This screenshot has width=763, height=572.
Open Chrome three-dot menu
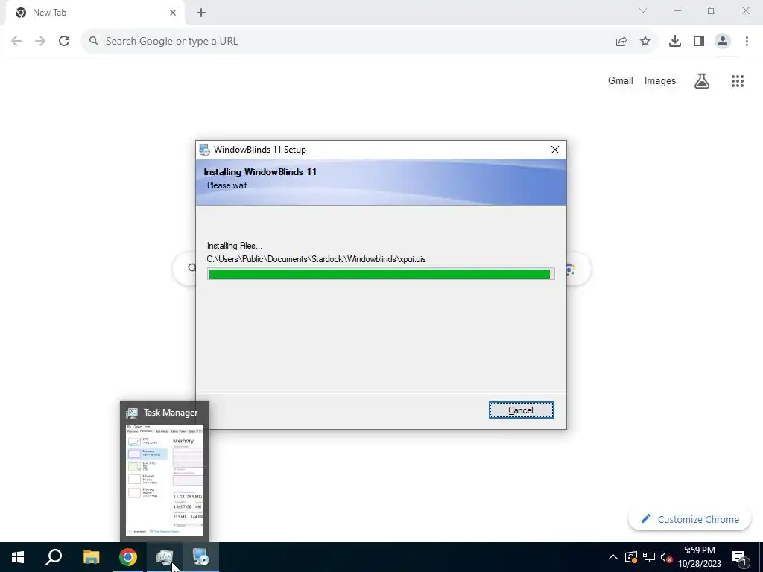coord(747,42)
